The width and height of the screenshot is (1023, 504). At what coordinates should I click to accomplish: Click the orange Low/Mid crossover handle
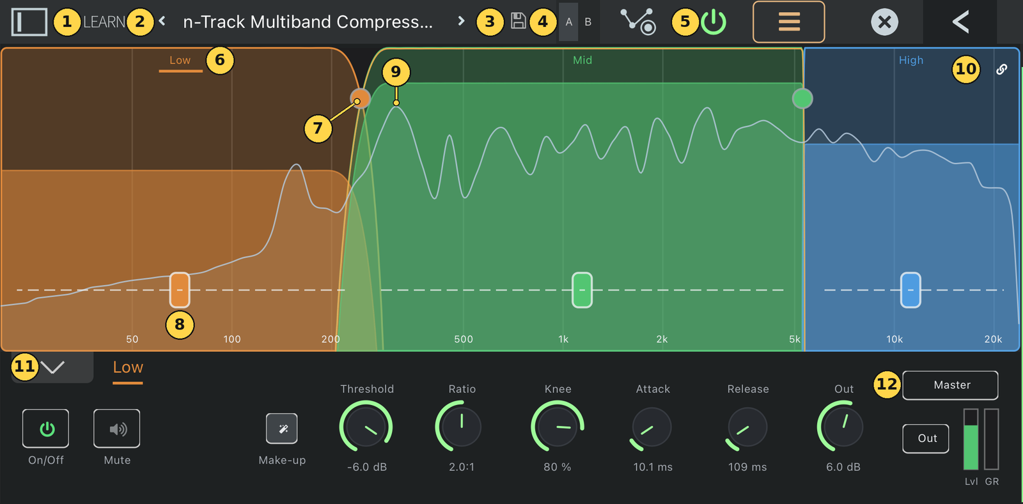coord(361,98)
